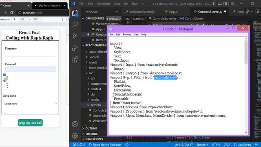Open the Notepad Edit menu
The height and width of the screenshot is (147, 261).
[x=118, y=34]
